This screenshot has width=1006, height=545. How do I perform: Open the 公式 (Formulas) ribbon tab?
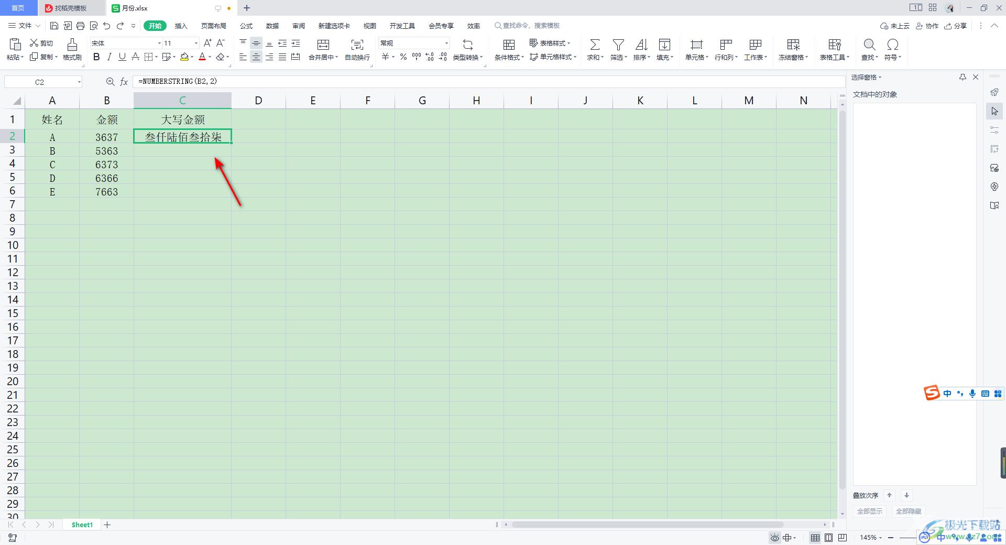pos(246,26)
